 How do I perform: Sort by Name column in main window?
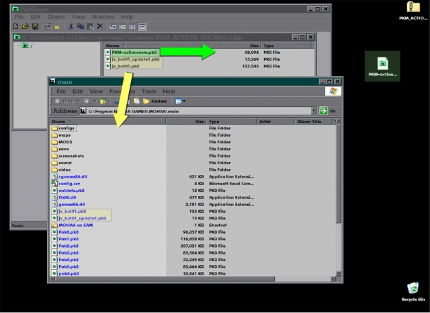click(107, 121)
